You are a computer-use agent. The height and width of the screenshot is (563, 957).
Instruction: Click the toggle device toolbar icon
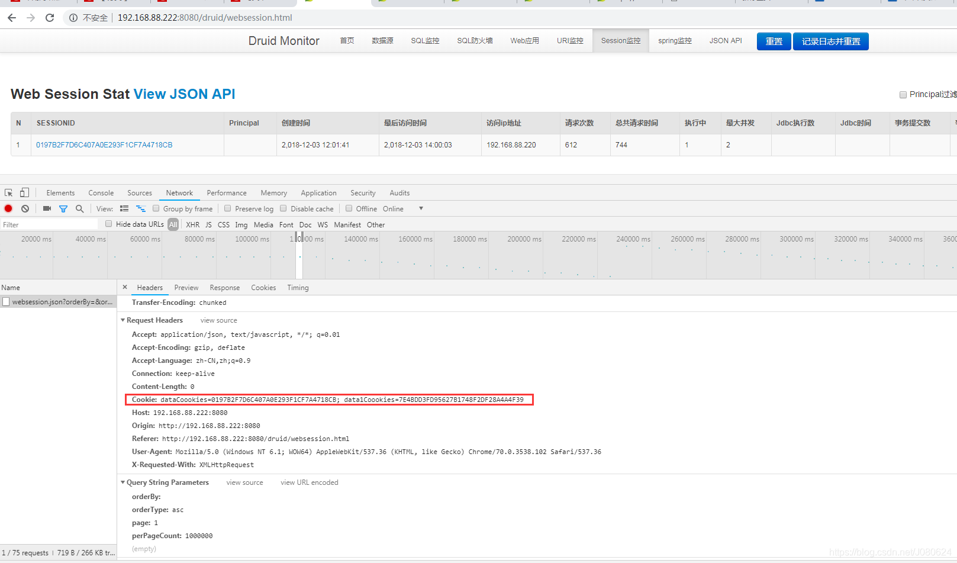pos(24,192)
